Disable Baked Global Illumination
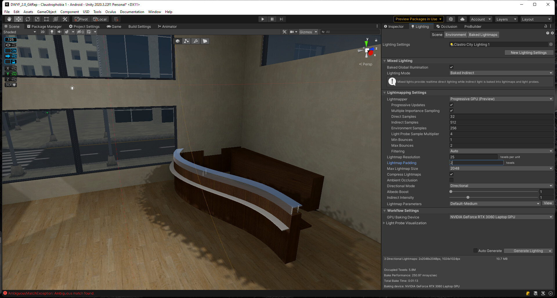This screenshot has width=557, height=298. click(451, 67)
